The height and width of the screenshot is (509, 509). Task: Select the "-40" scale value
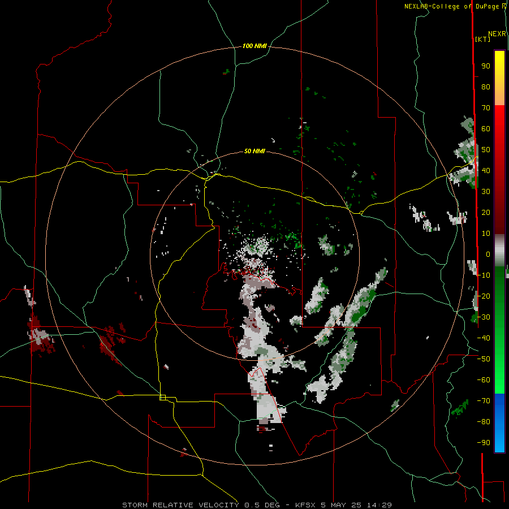(x=484, y=338)
